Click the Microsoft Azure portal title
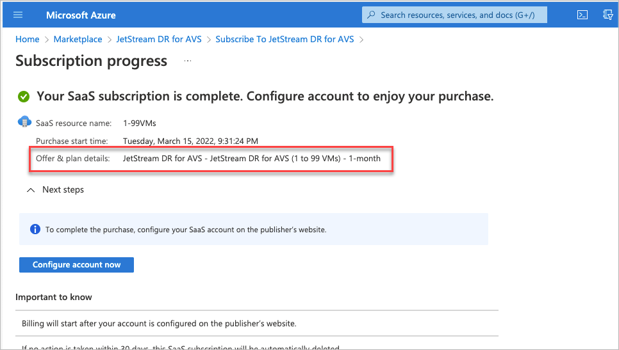The width and height of the screenshot is (619, 350). [x=81, y=15]
